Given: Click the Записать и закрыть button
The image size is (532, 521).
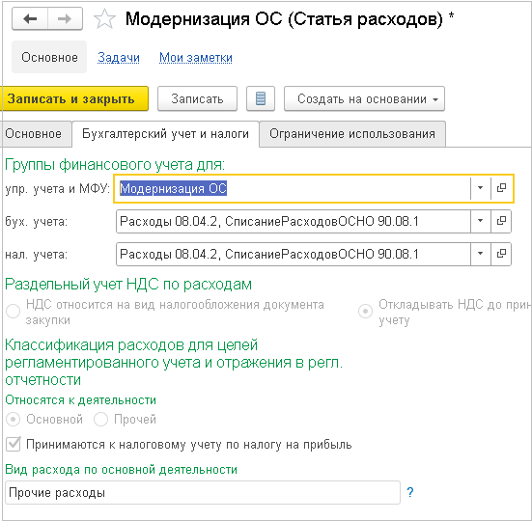Looking at the screenshot, I should (x=72, y=98).
